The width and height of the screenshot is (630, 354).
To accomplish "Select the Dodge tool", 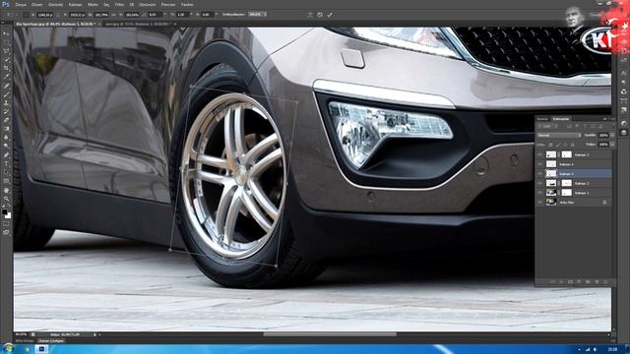I will click(6, 147).
